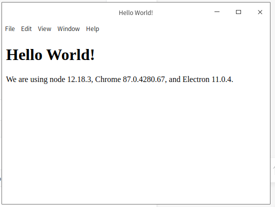
Task: Open the File menu
Action: click(10, 29)
